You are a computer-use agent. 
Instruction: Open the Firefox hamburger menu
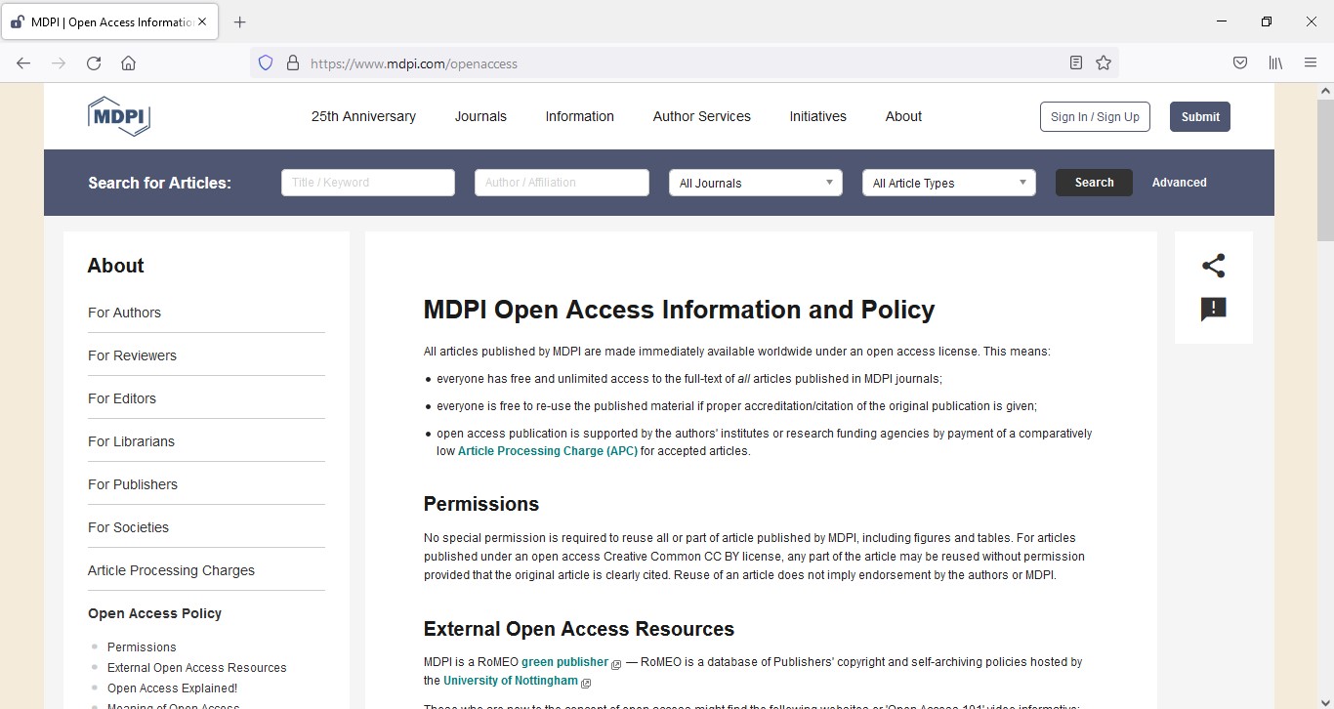(x=1311, y=63)
